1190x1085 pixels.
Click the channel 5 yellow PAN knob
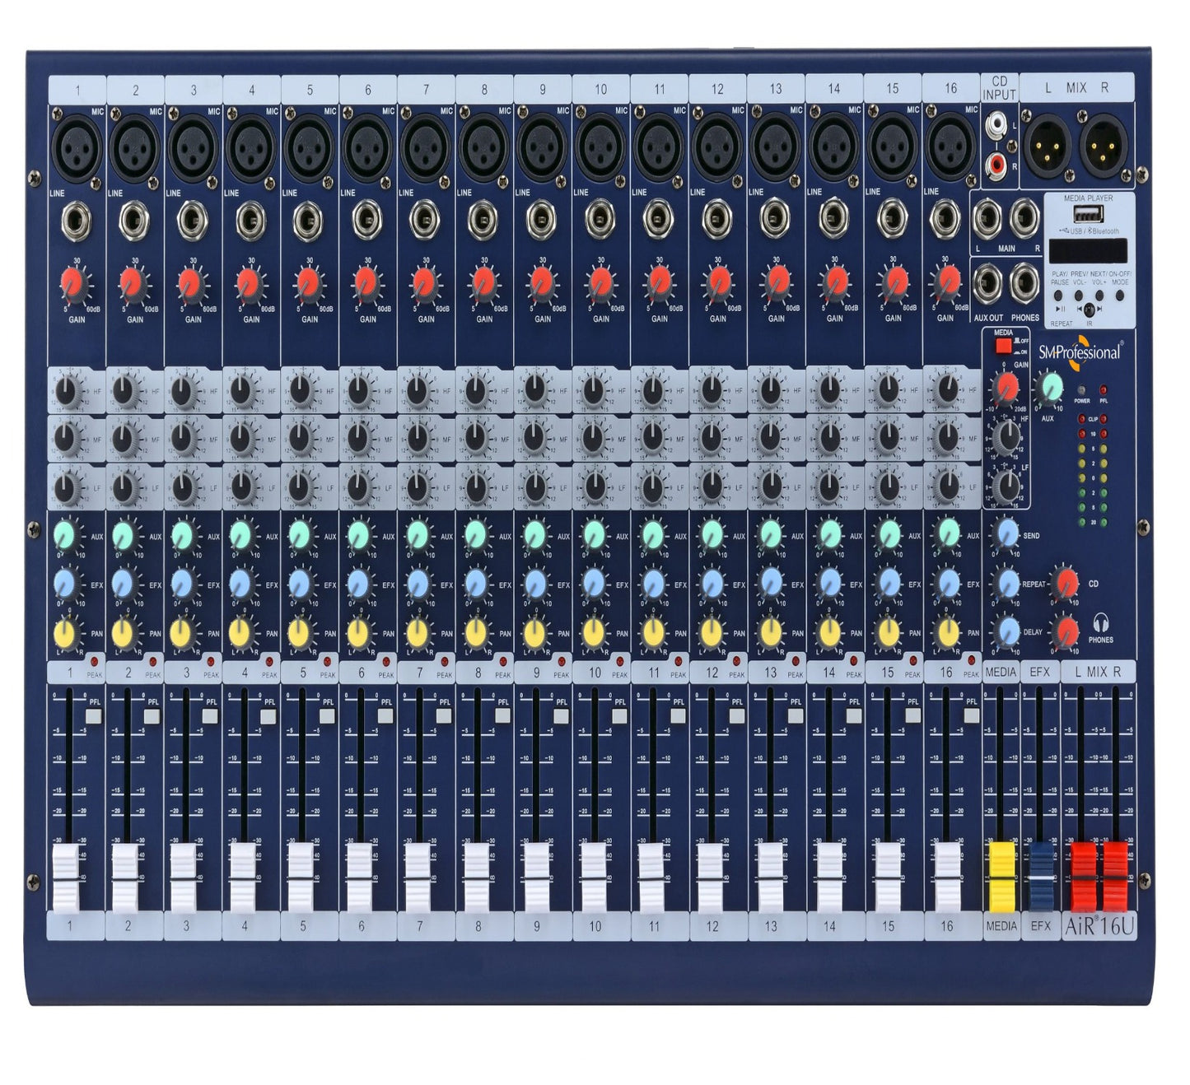pyautogui.click(x=297, y=632)
